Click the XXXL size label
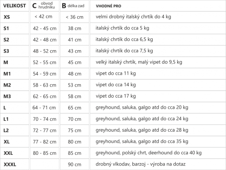 tap(10, 164)
